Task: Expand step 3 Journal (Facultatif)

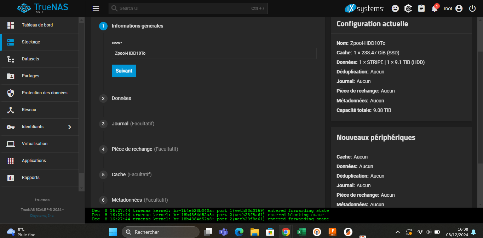Action: click(127, 124)
